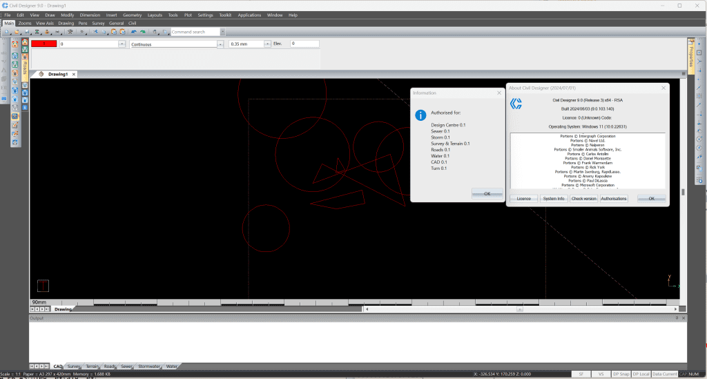
Task: Click the Undo arrow icon in toolbar
Action: 133,32
